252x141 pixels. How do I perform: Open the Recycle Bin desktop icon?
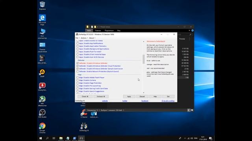tap(42, 5)
